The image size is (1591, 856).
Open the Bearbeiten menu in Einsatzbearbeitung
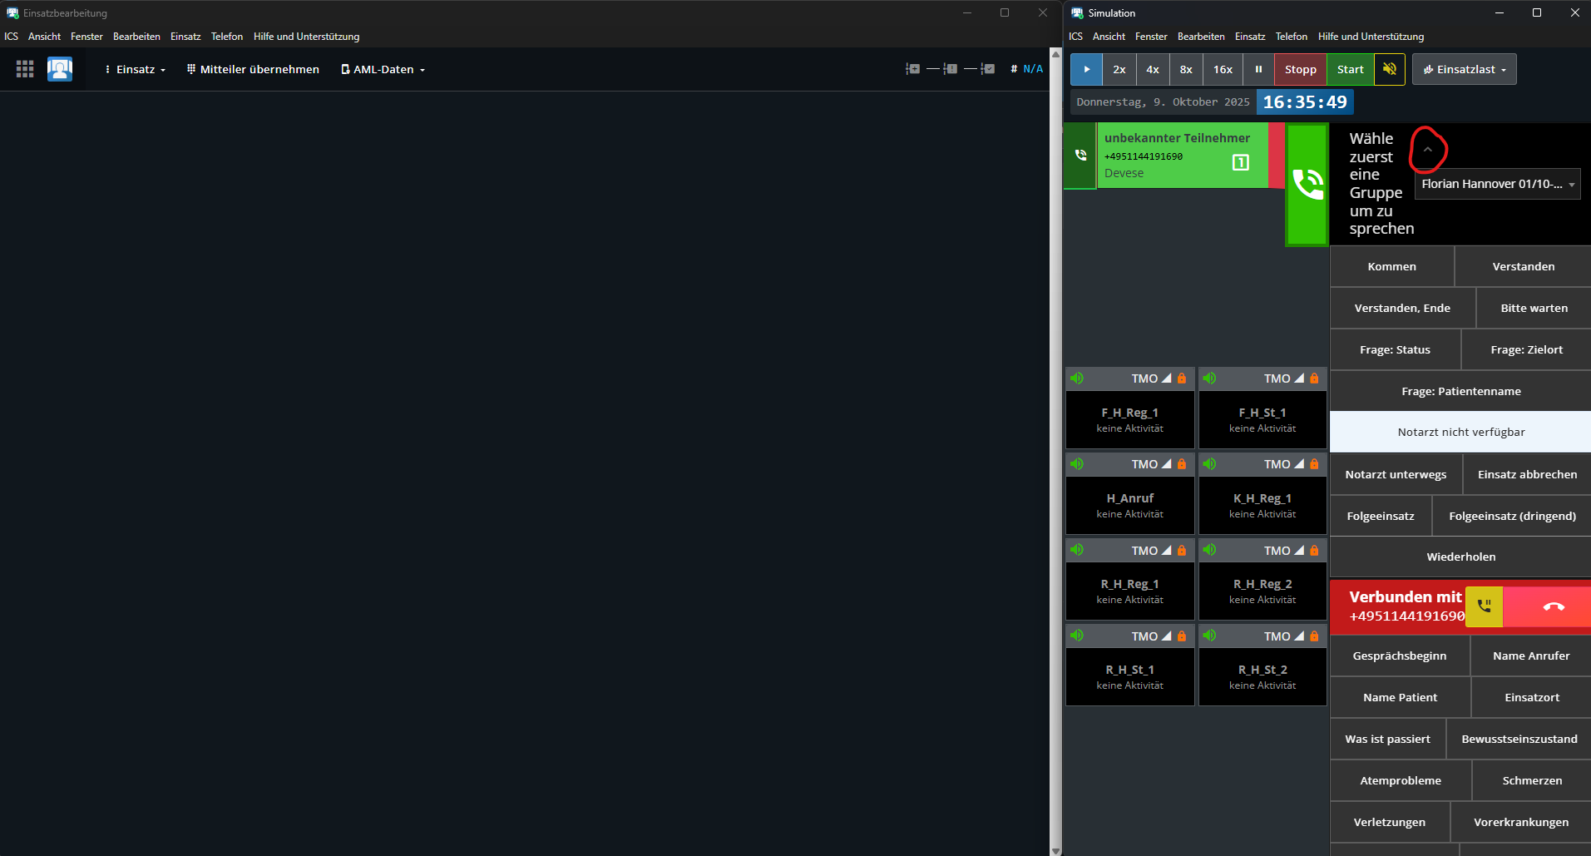pos(136,37)
